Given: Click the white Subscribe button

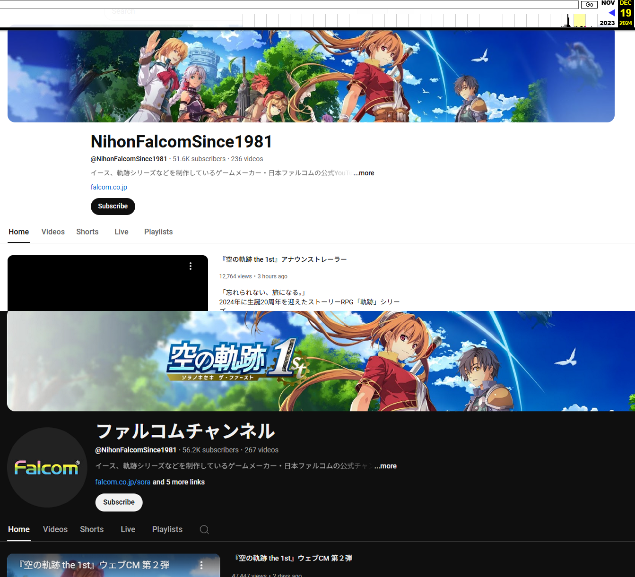Looking at the screenshot, I should [x=119, y=502].
